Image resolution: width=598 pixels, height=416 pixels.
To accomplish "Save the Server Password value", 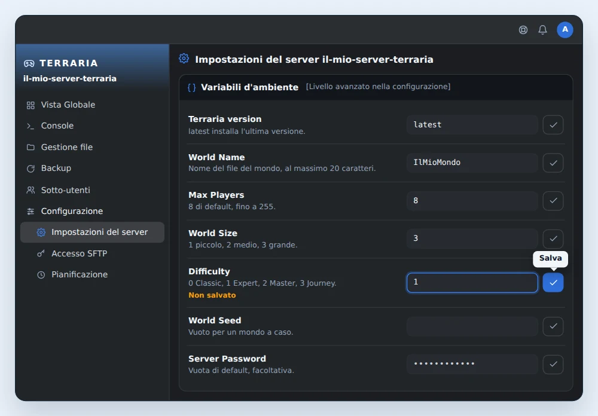I will [x=553, y=364].
